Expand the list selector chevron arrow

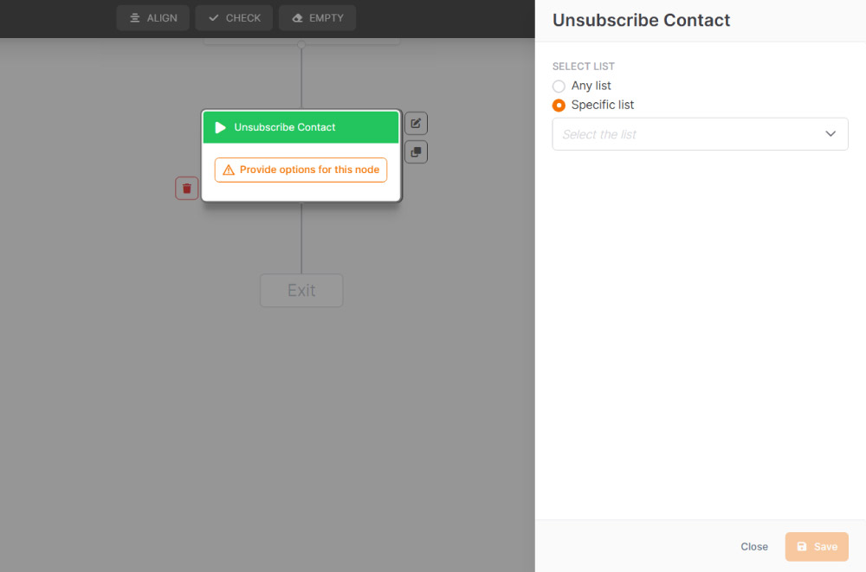tap(830, 134)
